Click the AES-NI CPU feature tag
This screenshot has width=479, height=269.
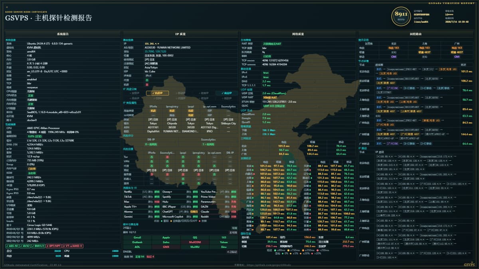12,246
